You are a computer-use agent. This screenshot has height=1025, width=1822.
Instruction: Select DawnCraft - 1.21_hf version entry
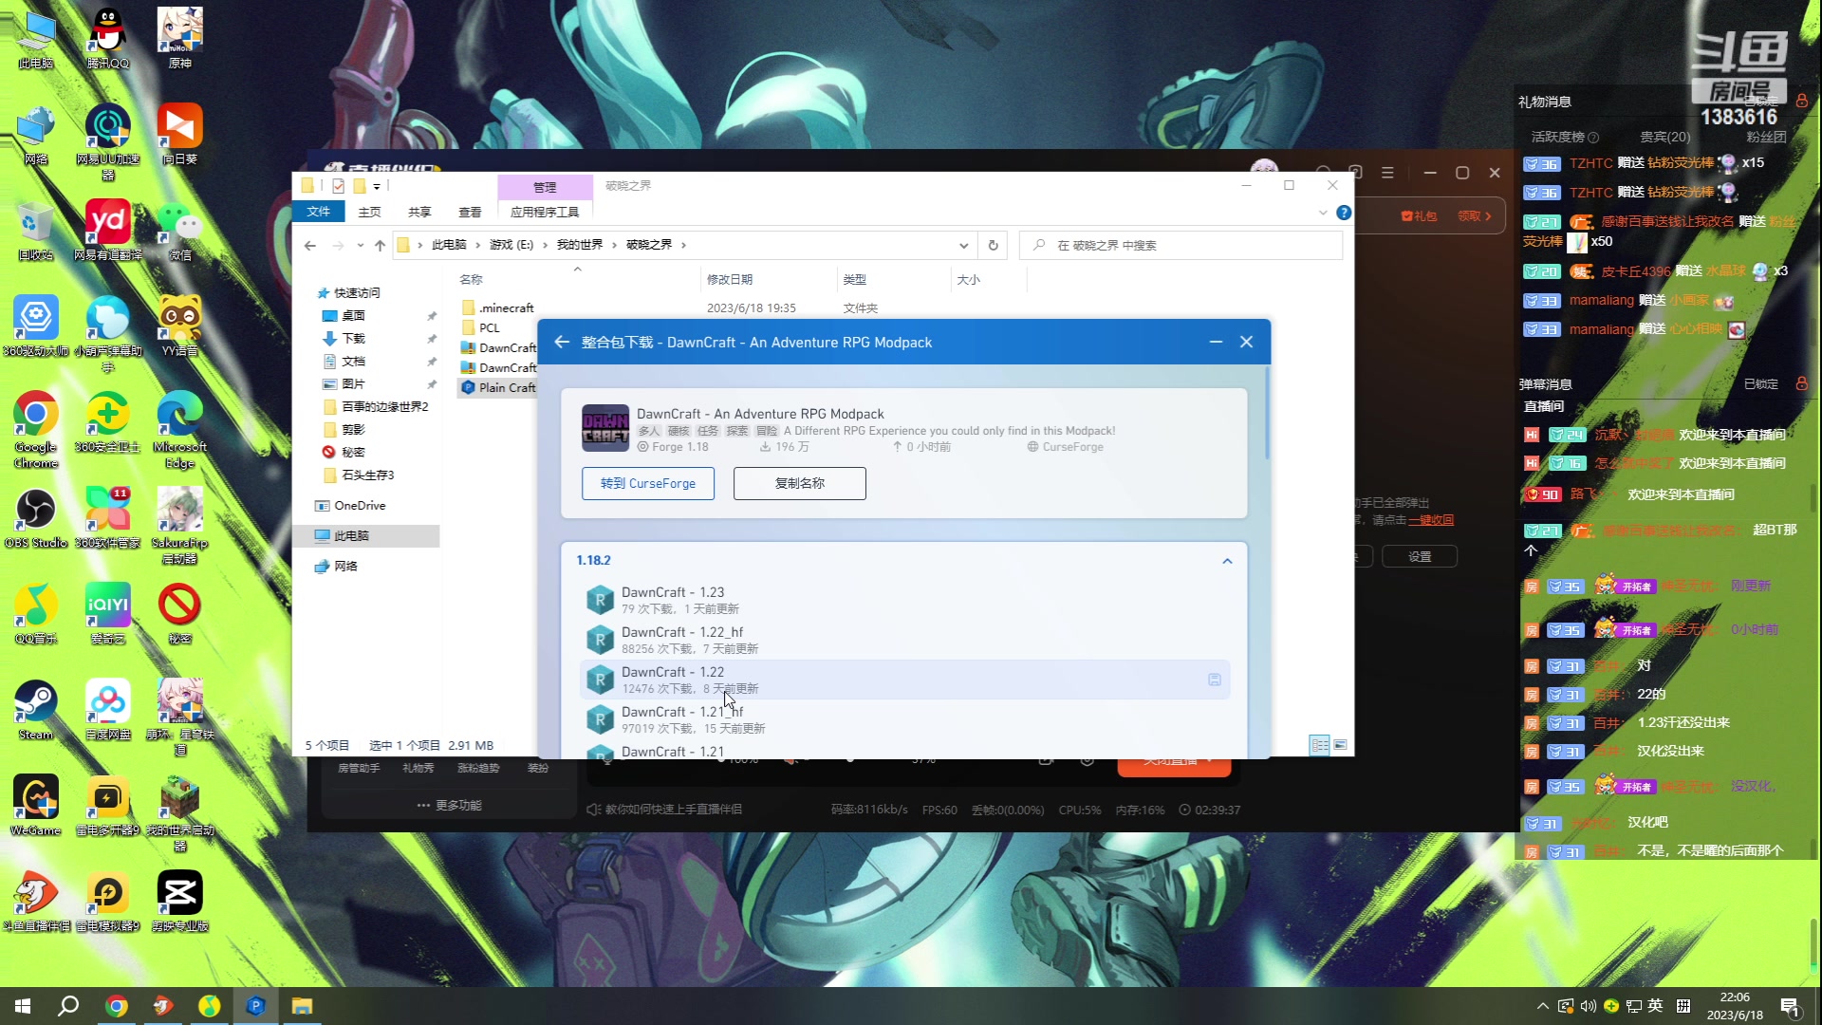[904, 719]
